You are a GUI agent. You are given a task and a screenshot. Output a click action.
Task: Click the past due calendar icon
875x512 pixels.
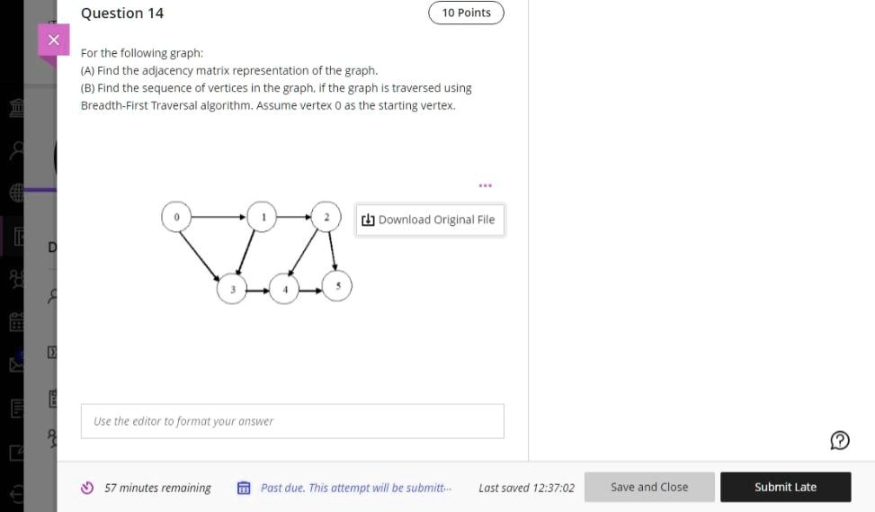[x=244, y=488]
